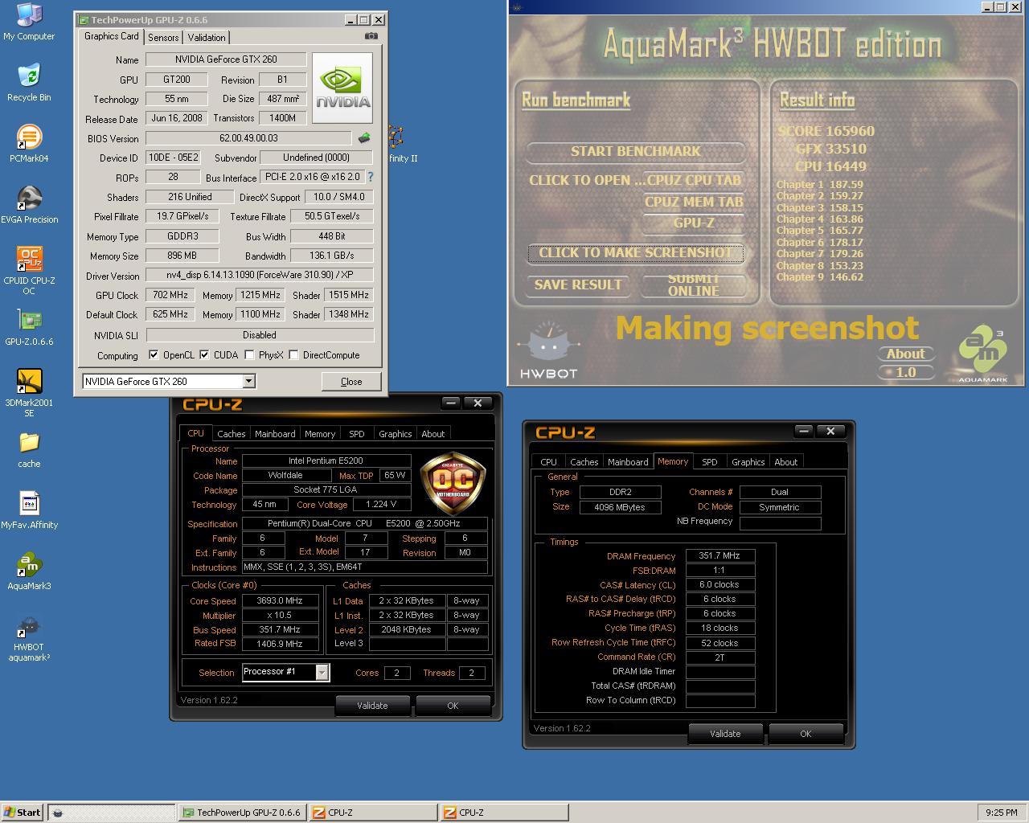Click the Close button in GPU-Z

(351, 382)
